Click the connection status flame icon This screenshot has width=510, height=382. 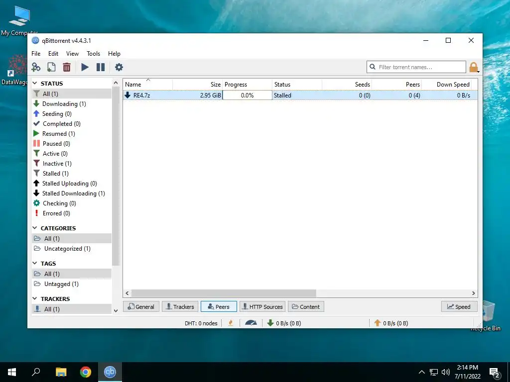pyautogui.click(x=231, y=323)
